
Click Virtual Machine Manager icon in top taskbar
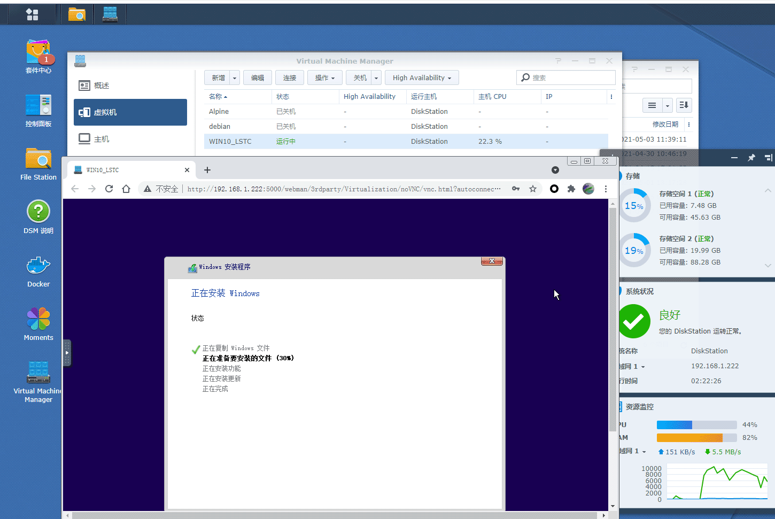(110, 14)
